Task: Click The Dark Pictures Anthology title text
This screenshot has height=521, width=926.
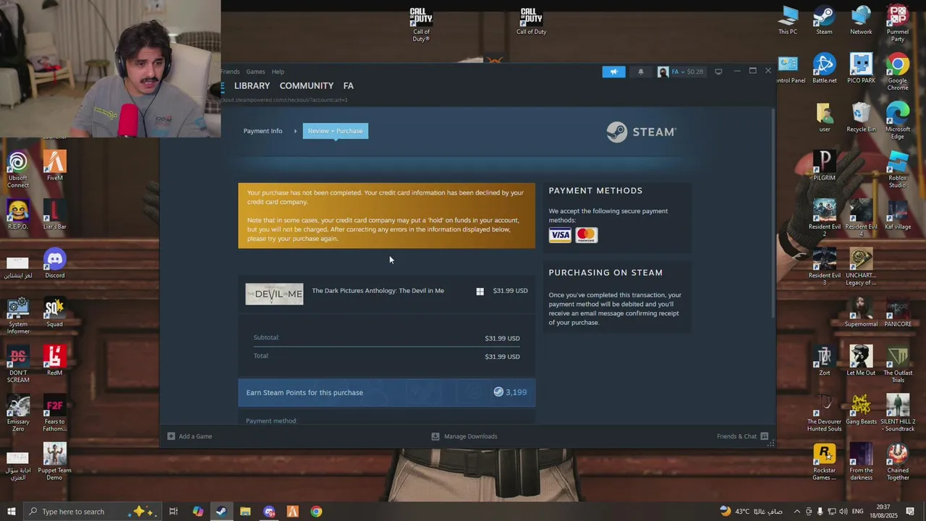Action: coord(378,291)
